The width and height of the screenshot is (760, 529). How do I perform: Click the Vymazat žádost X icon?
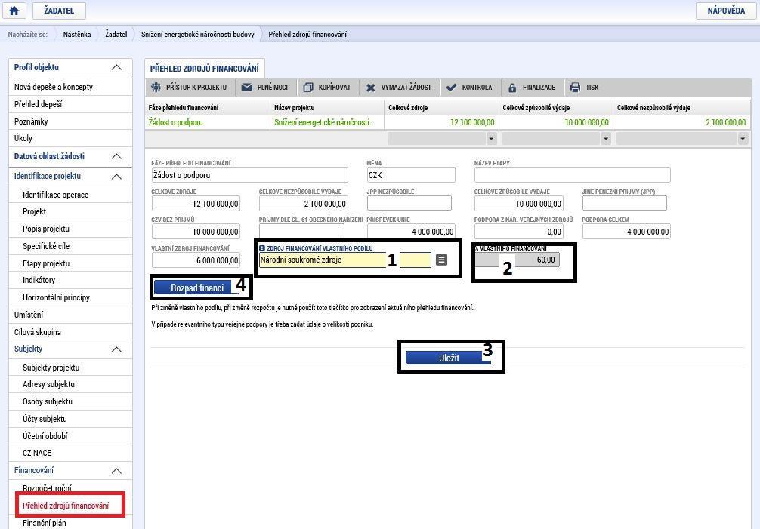370,88
